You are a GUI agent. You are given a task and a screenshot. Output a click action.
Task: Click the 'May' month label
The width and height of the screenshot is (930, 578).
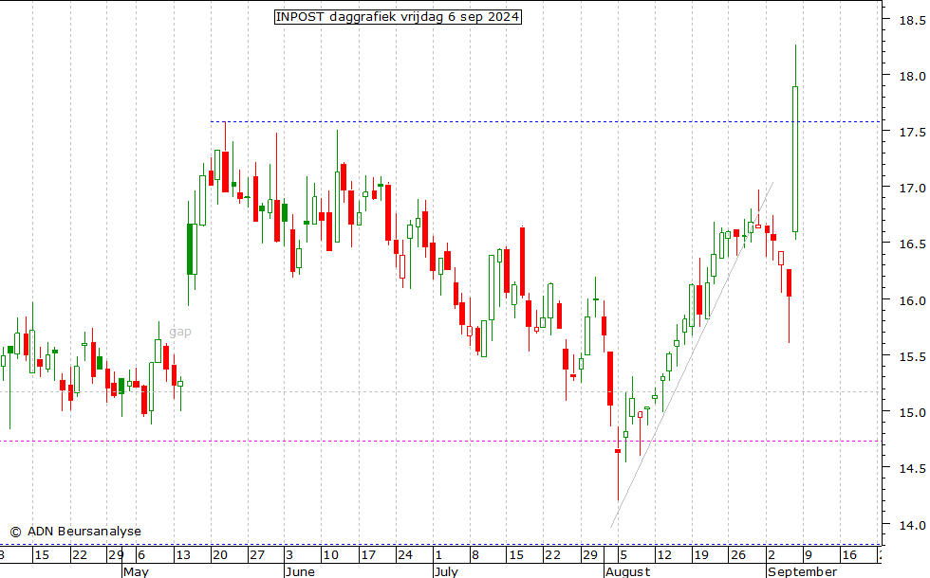point(136,571)
